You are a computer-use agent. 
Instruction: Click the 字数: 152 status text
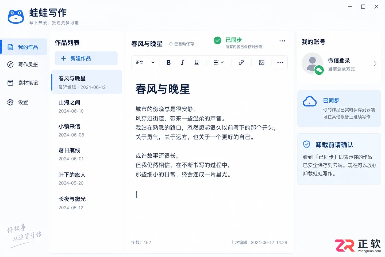tap(141, 243)
